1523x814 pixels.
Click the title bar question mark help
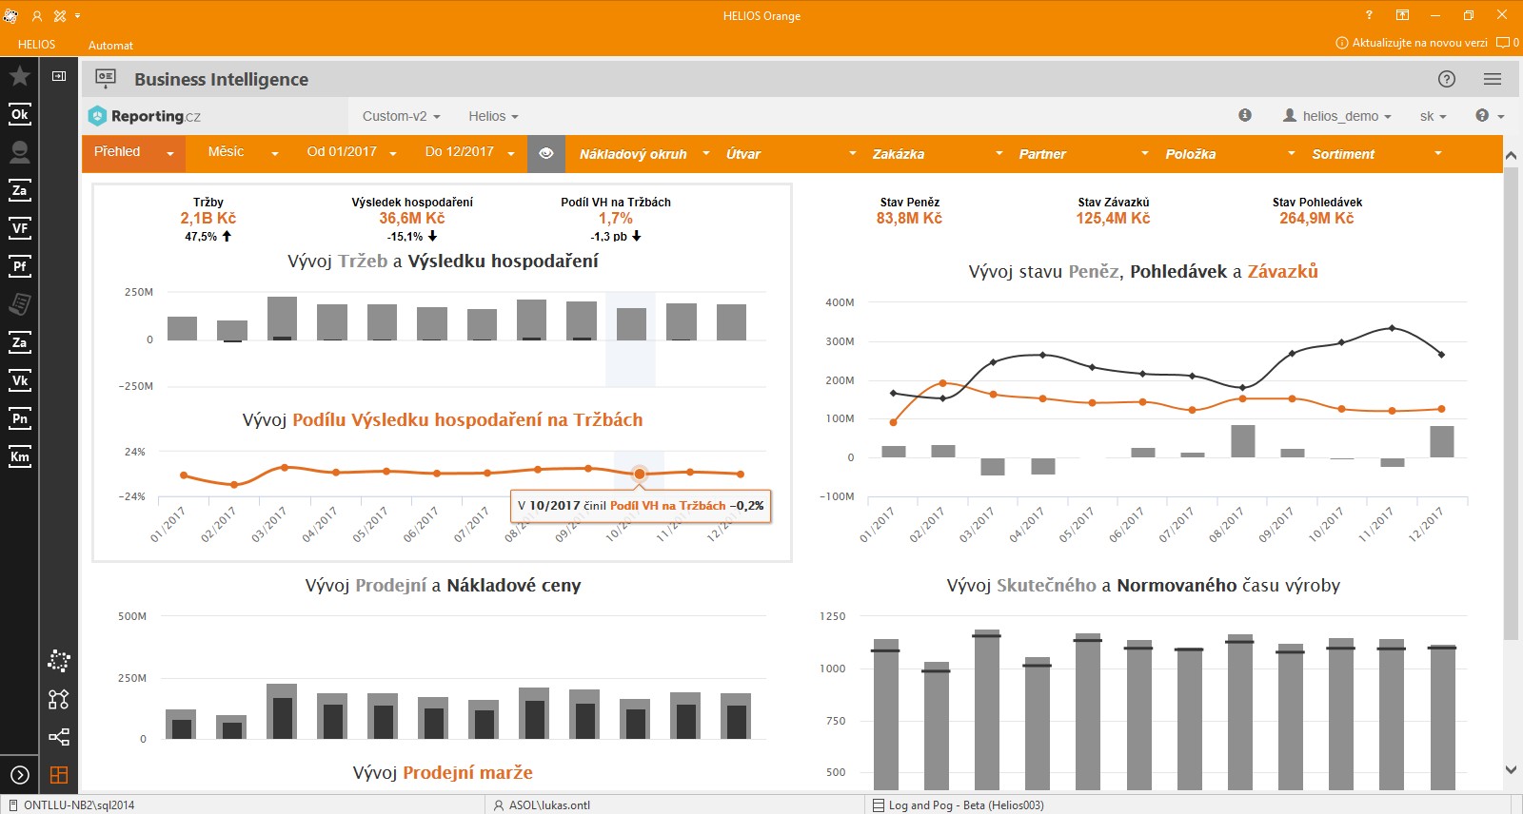[x=1369, y=15]
